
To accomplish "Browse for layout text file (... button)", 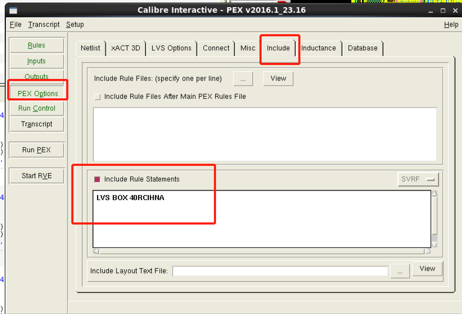I will [x=400, y=271].
